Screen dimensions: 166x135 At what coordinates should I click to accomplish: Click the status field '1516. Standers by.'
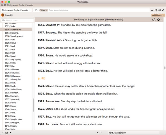[x=134, y=133]
